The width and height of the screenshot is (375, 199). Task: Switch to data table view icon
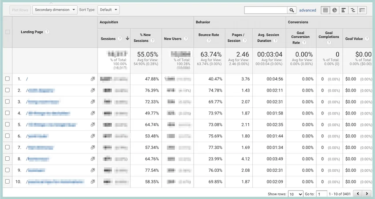[x=325, y=10]
